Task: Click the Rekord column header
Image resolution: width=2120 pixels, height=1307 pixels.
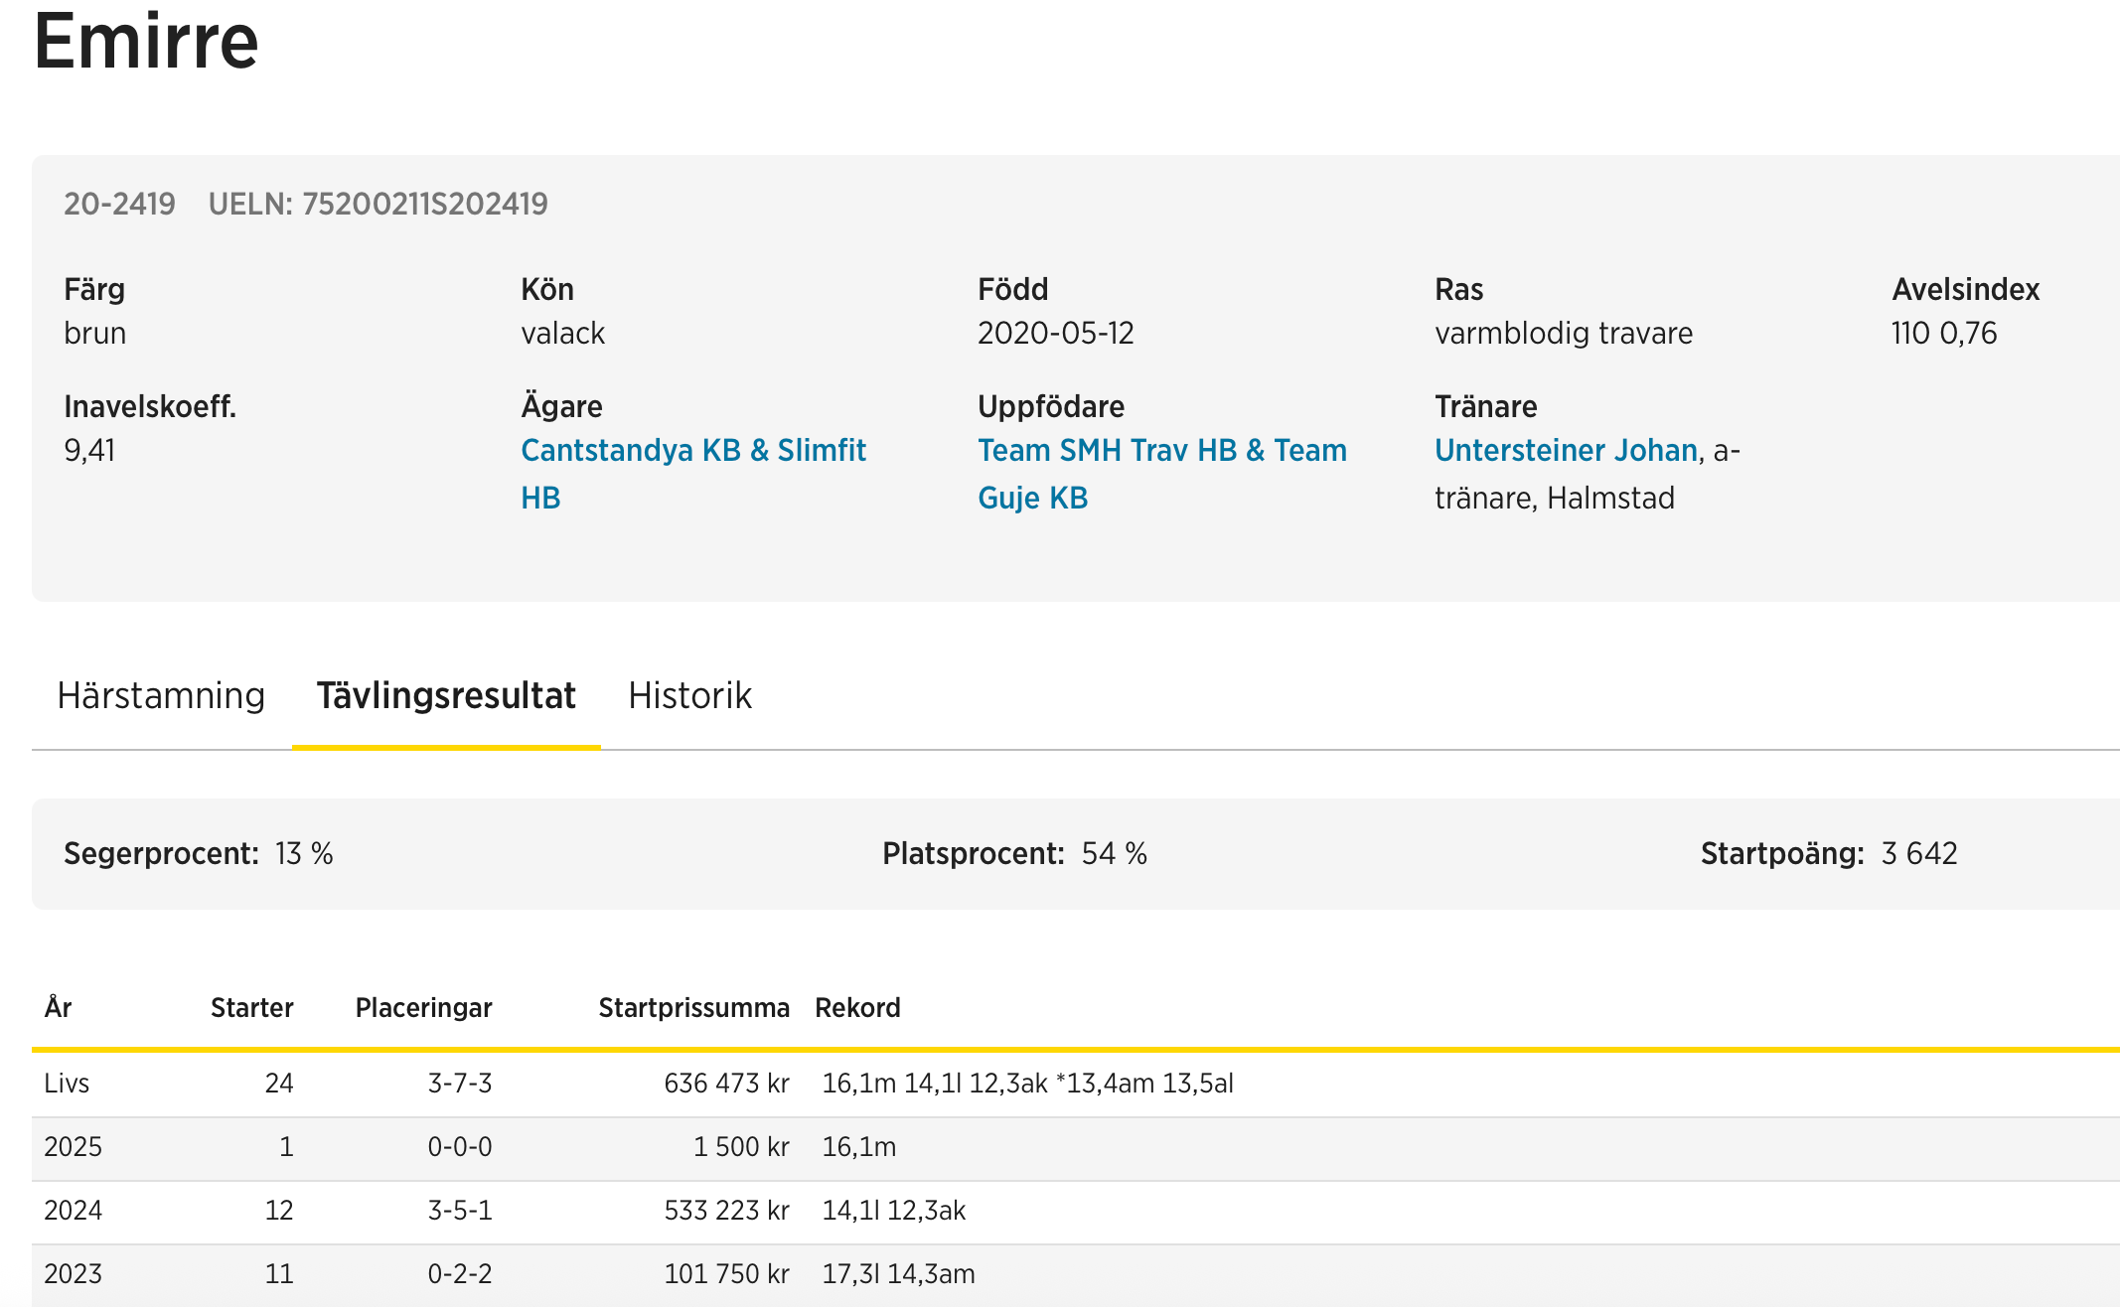Action: tap(857, 1008)
